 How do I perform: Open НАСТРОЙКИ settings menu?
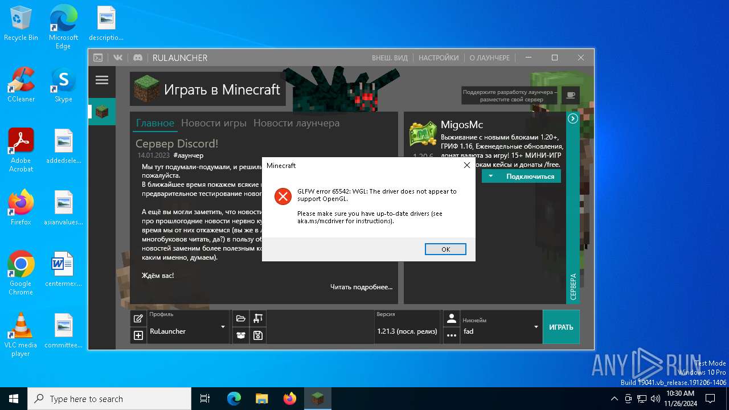pyautogui.click(x=439, y=58)
